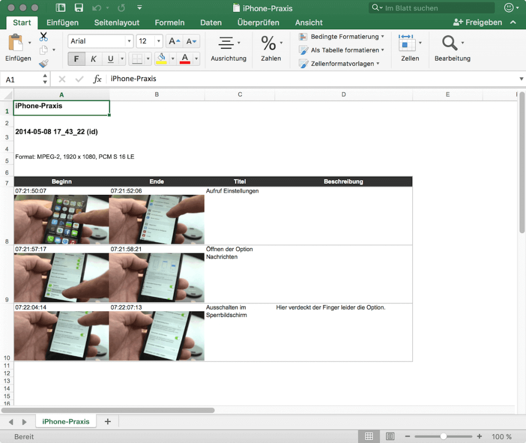
Task: Open the Zellen cells icon
Action: coord(406,43)
